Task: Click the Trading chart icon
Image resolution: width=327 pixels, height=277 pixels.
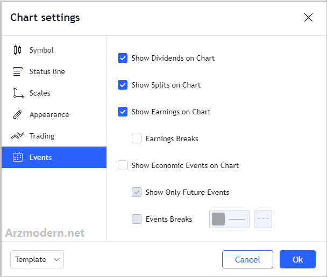Action: tap(18, 136)
